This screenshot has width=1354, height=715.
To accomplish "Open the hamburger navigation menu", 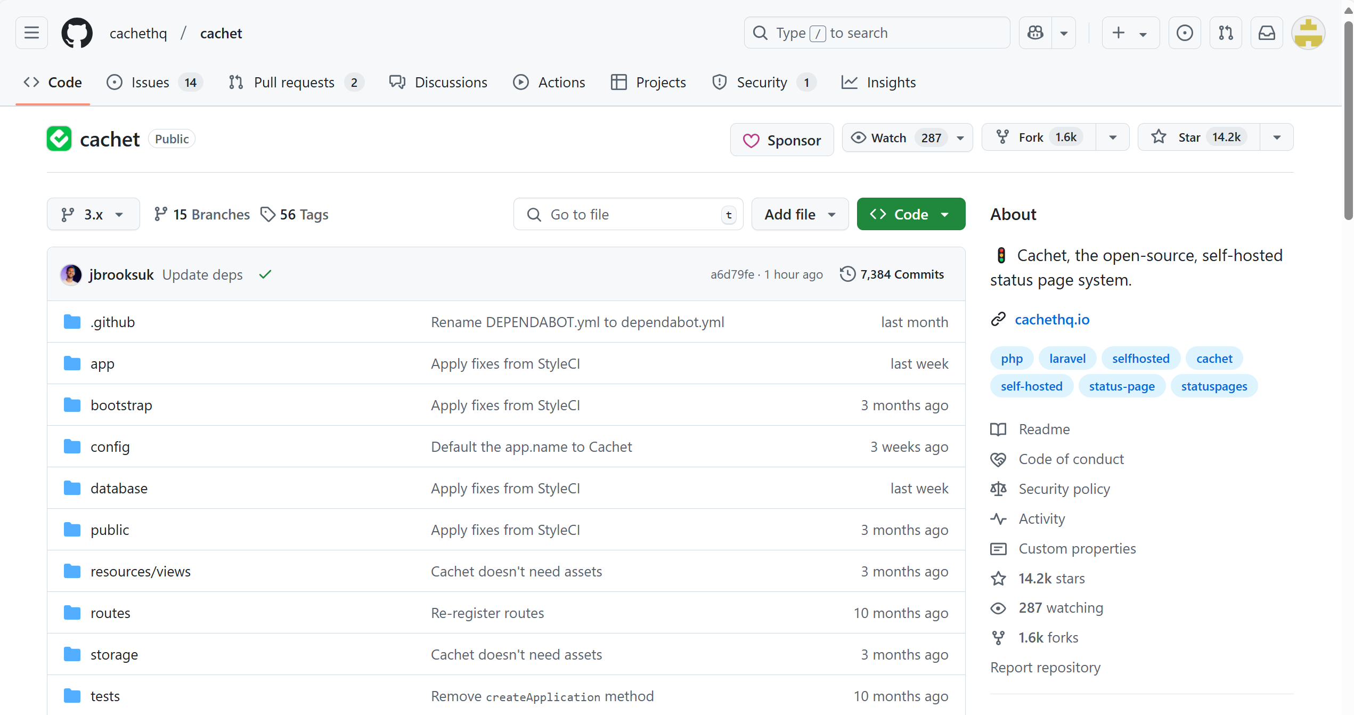I will click(31, 33).
